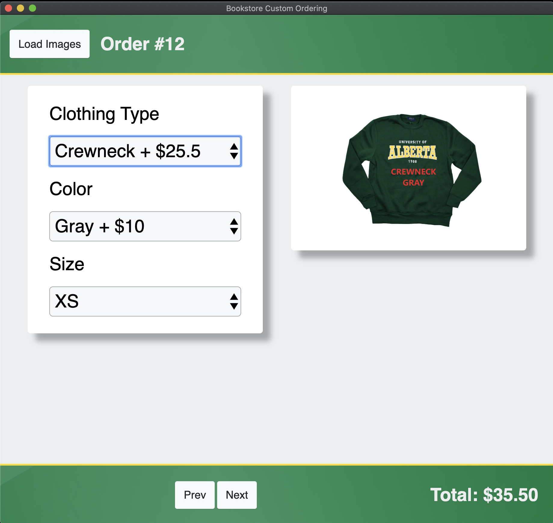Go back with the Prev button
Viewport: 553px width, 523px height.
tap(195, 495)
